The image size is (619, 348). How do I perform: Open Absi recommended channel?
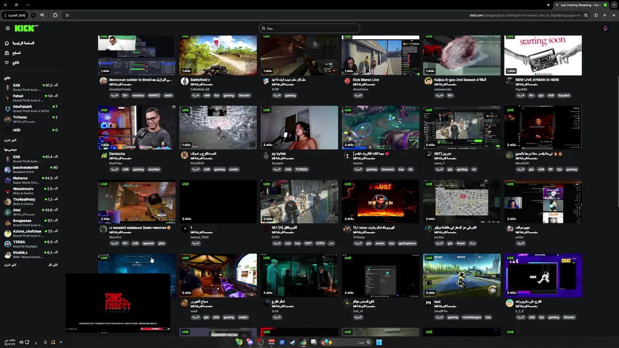tap(31, 212)
